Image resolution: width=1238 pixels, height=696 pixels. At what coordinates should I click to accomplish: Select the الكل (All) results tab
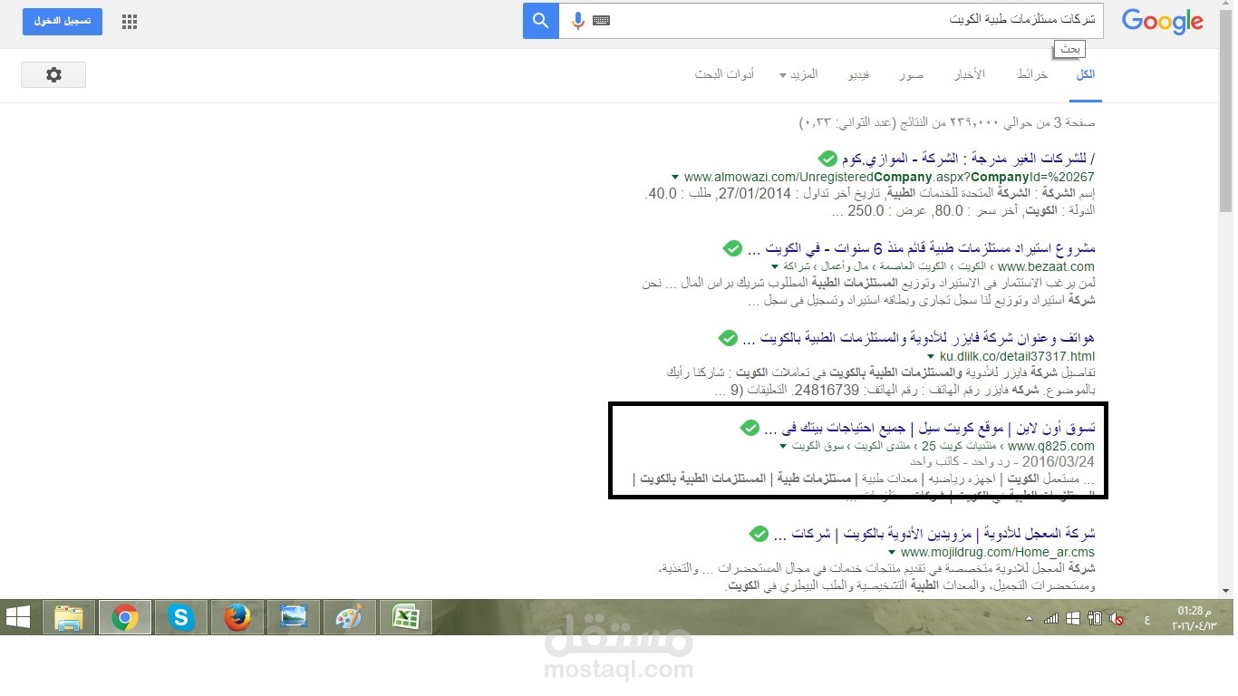(x=1085, y=74)
